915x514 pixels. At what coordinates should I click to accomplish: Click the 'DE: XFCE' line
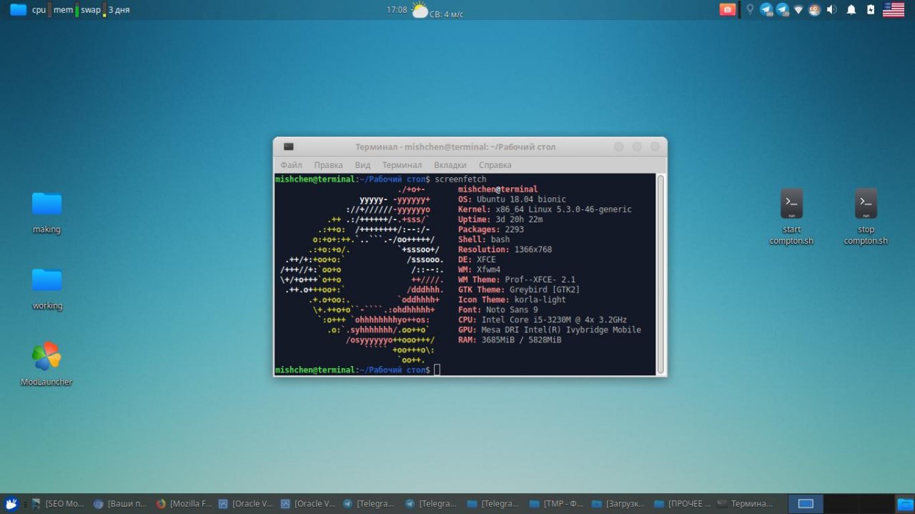point(477,260)
